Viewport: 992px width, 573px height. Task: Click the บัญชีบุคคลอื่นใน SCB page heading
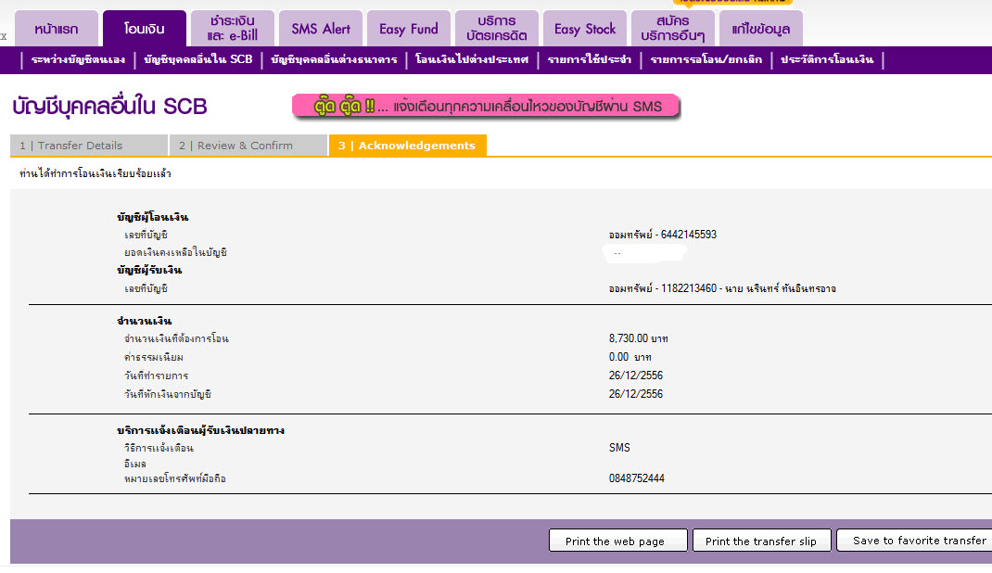click(109, 107)
